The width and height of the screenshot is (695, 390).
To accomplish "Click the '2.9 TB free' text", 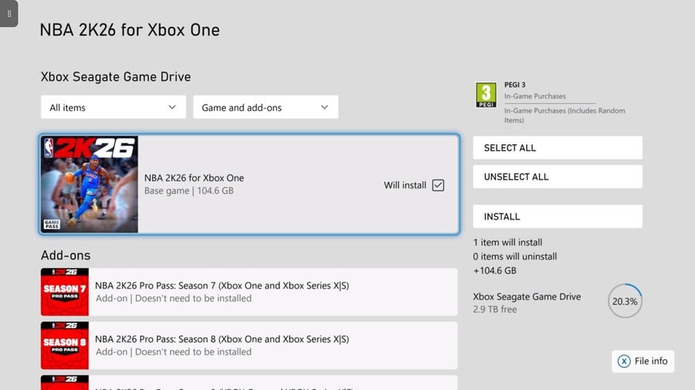I will point(495,310).
